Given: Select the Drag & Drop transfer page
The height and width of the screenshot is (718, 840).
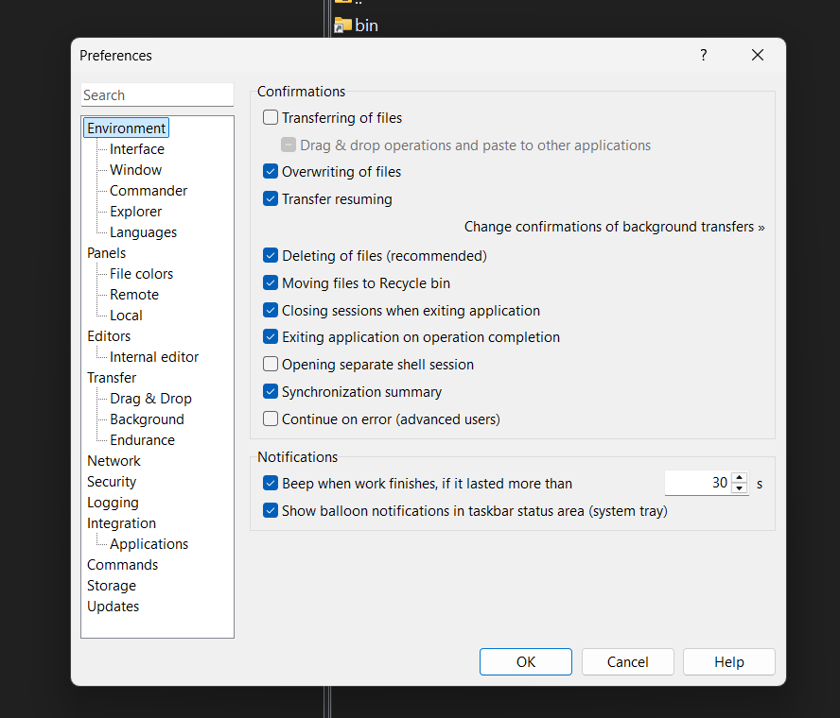Looking at the screenshot, I should [150, 399].
